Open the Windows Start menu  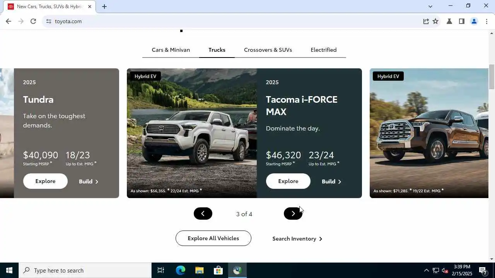click(x=9, y=270)
